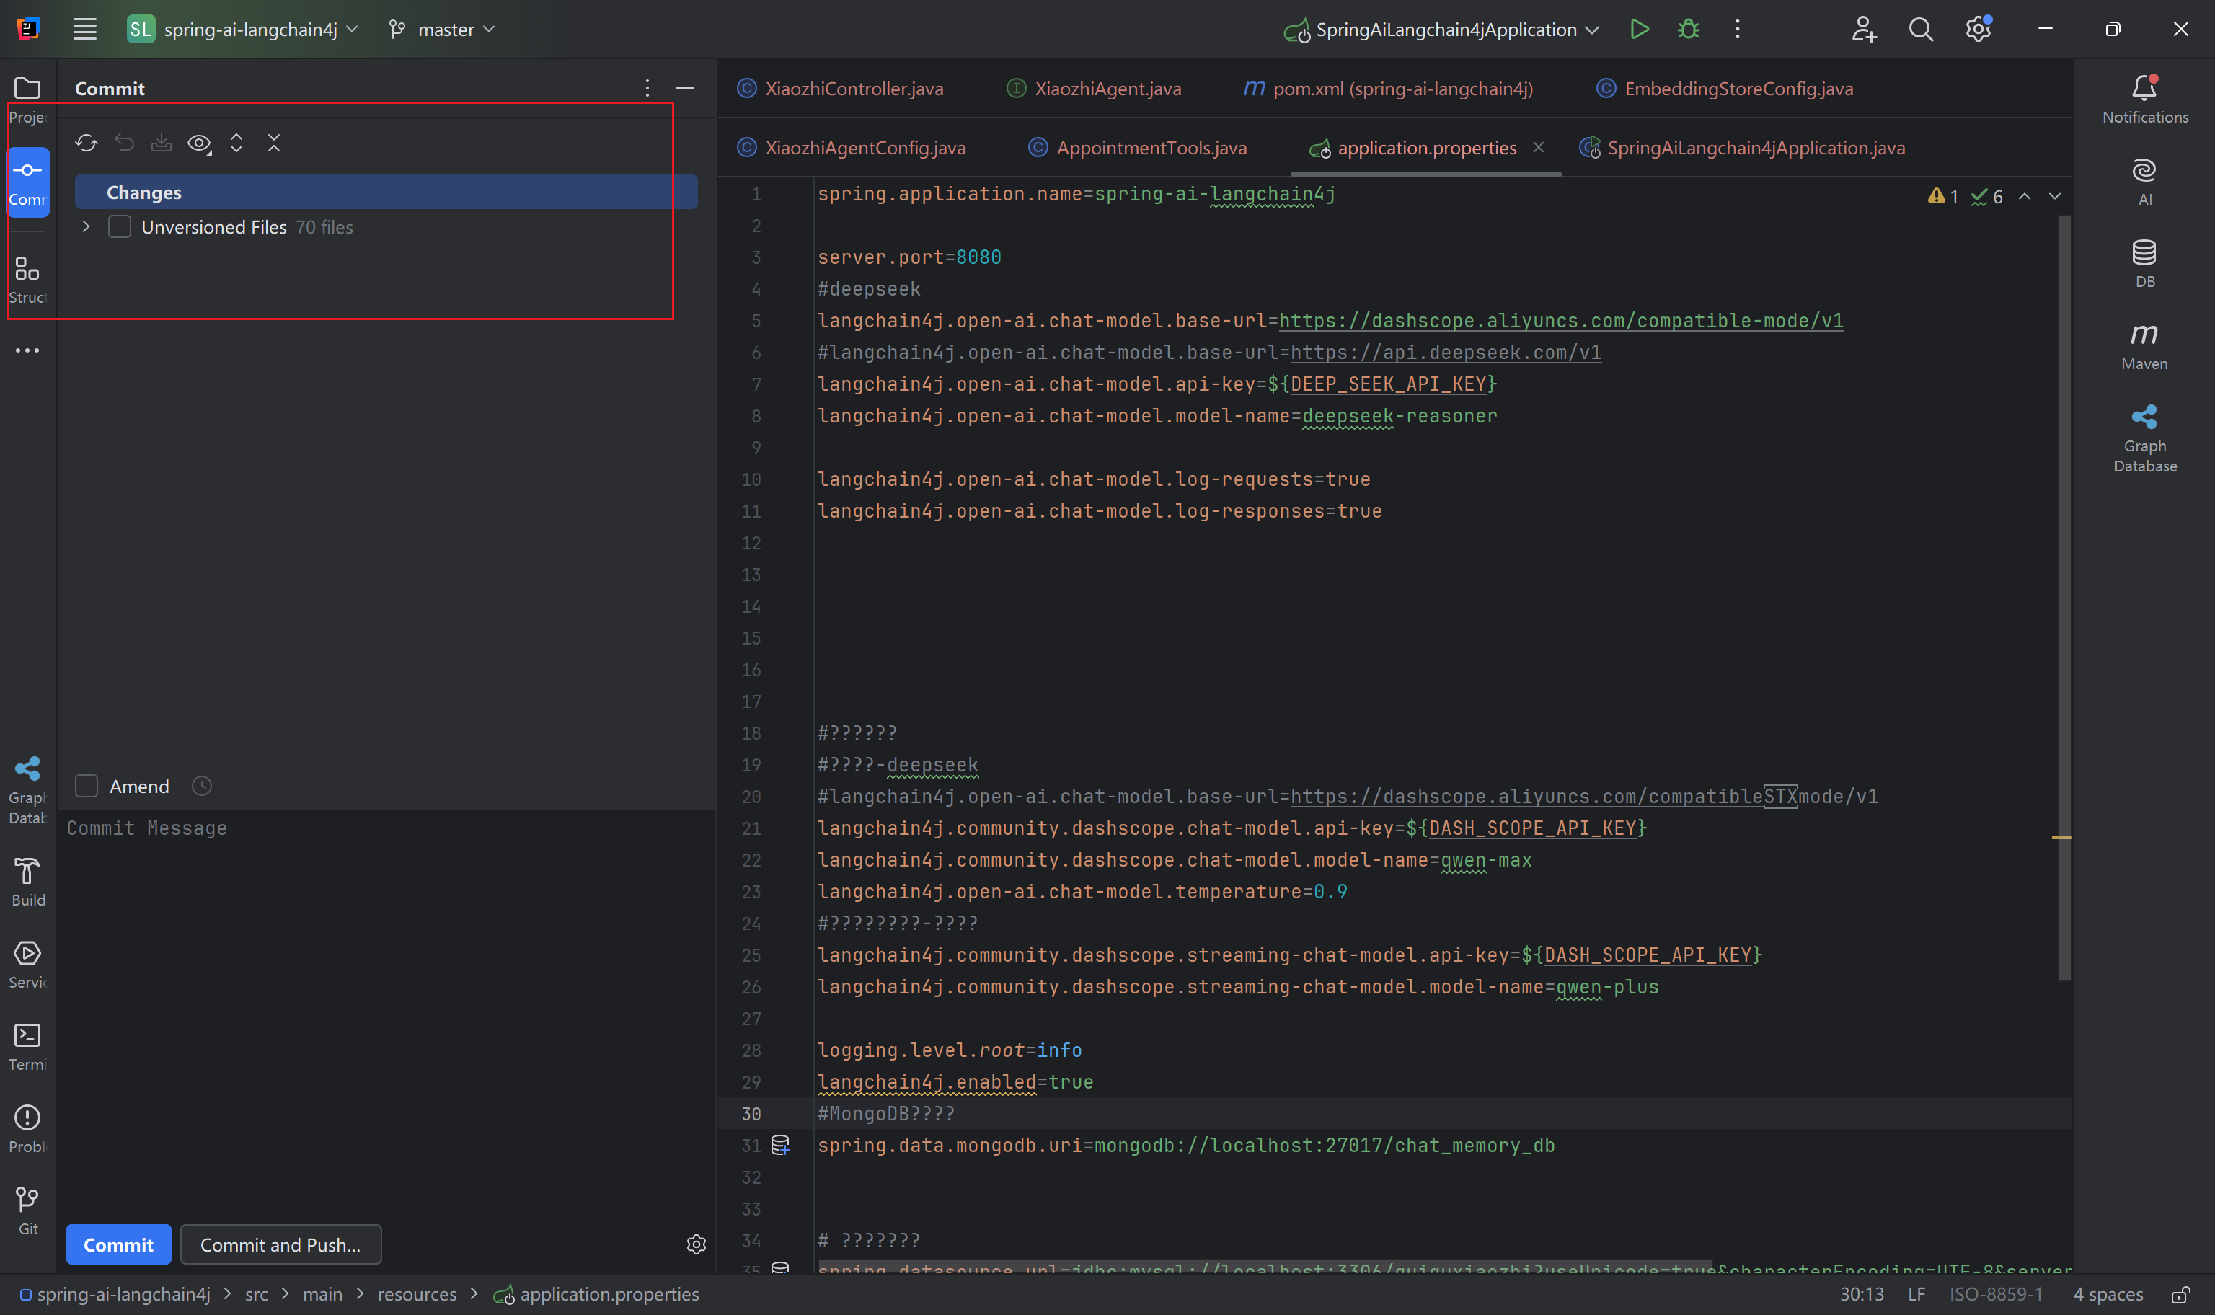2215x1315 pixels.
Task: Click the Commit and Push button
Action: coord(280,1244)
